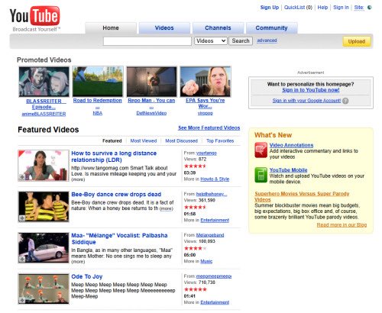This screenshot has height=313, width=382.
Task: Open Maa- Melange Vocalist title link
Action: pyautogui.click(x=119, y=239)
